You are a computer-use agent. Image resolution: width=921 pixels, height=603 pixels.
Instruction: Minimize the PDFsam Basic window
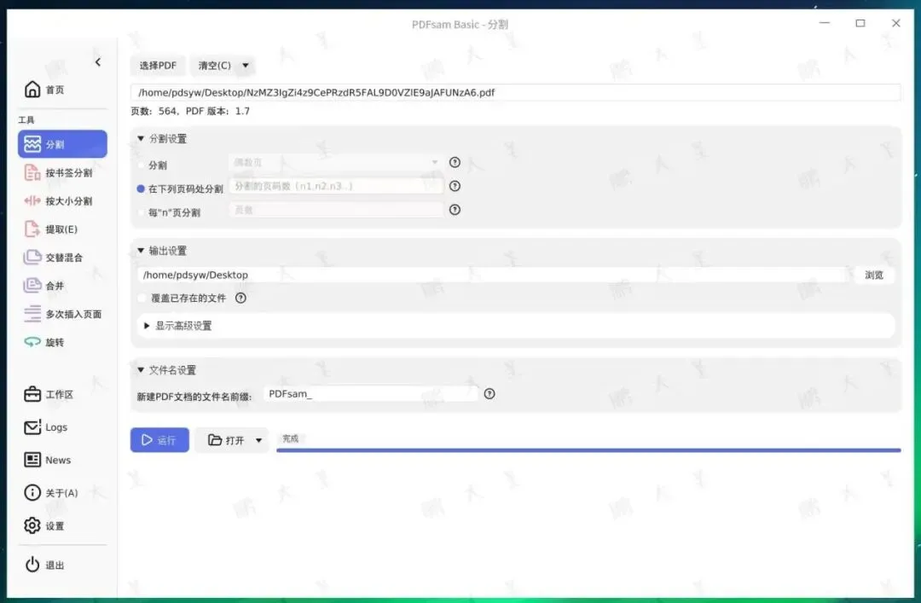(825, 23)
